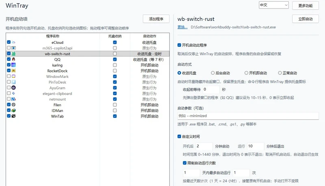Click the karing program icon
The image size is (325, 186).
click(13, 65)
